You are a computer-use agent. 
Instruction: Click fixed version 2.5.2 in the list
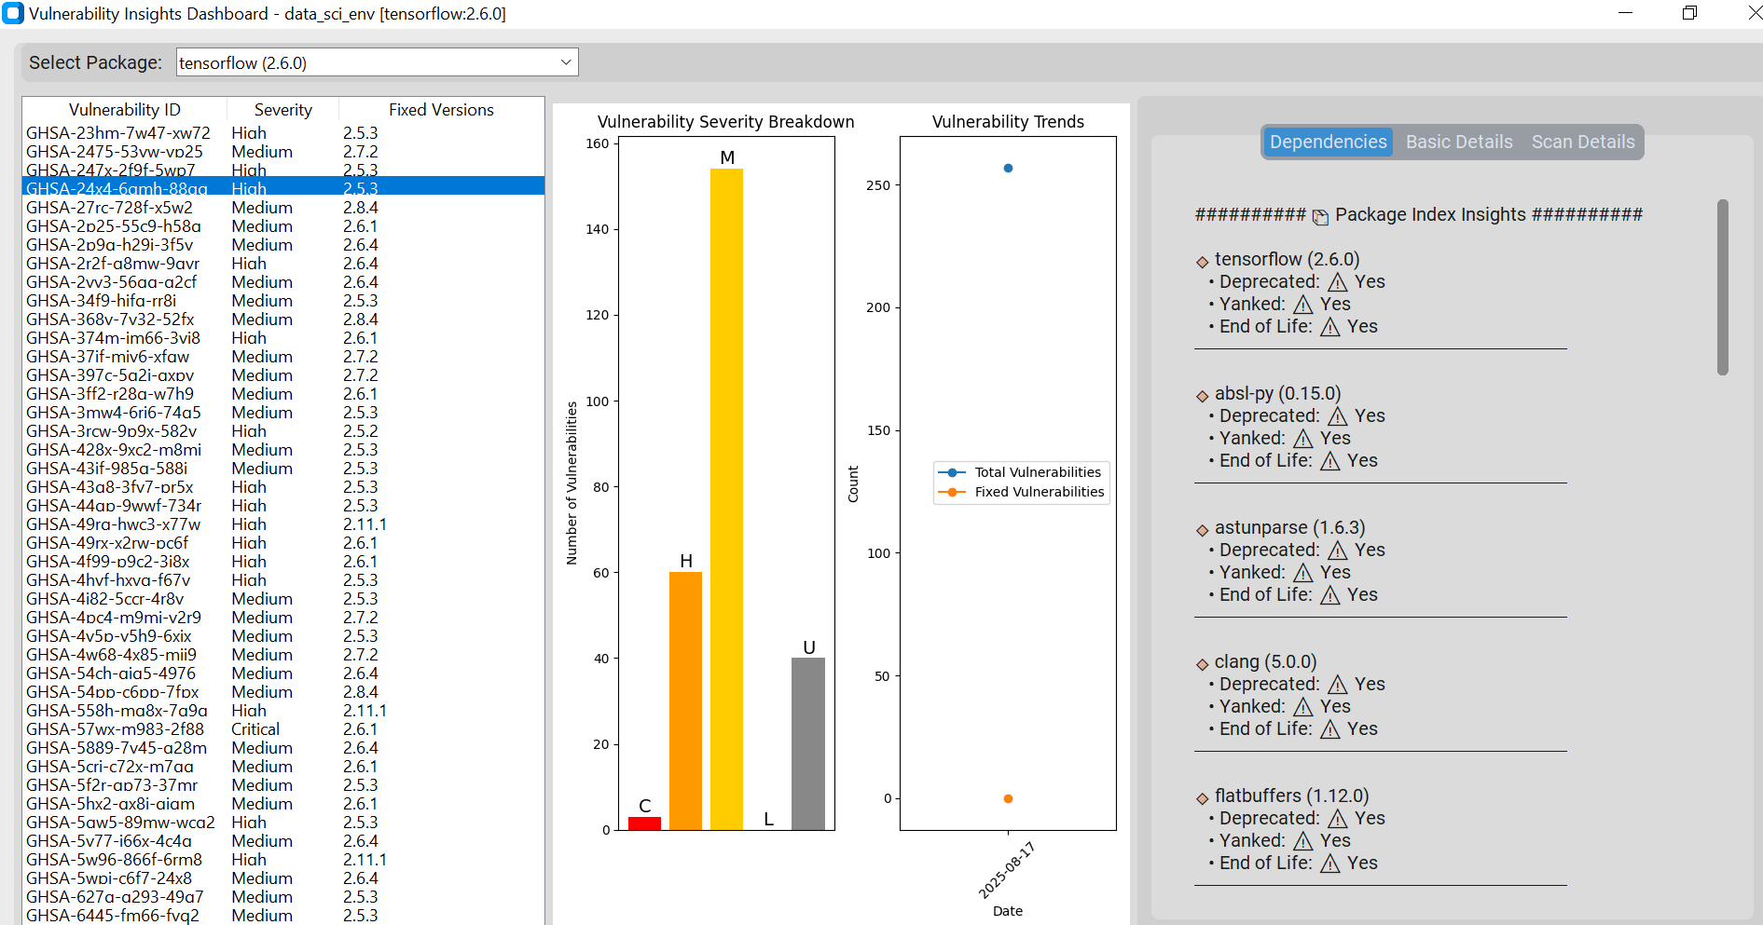[361, 431]
